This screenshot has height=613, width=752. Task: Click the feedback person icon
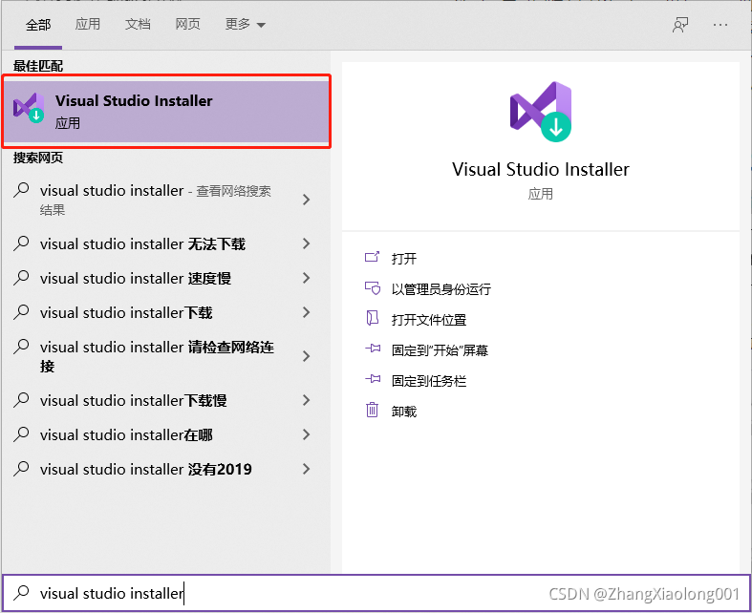pos(680,25)
